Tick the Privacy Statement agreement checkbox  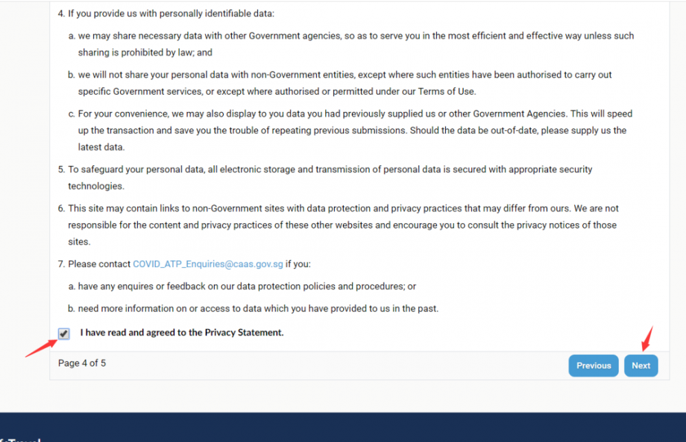point(64,334)
